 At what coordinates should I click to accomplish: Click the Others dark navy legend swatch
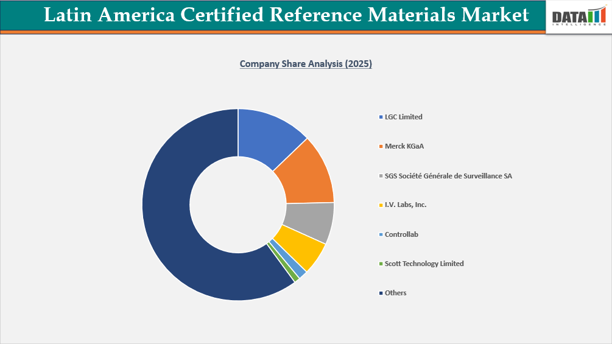(381, 293)
